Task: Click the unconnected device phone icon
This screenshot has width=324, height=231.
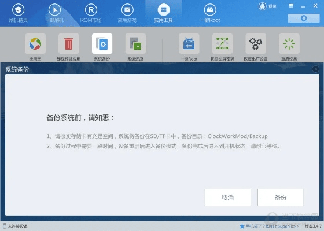Action: [x=5, y=226]
